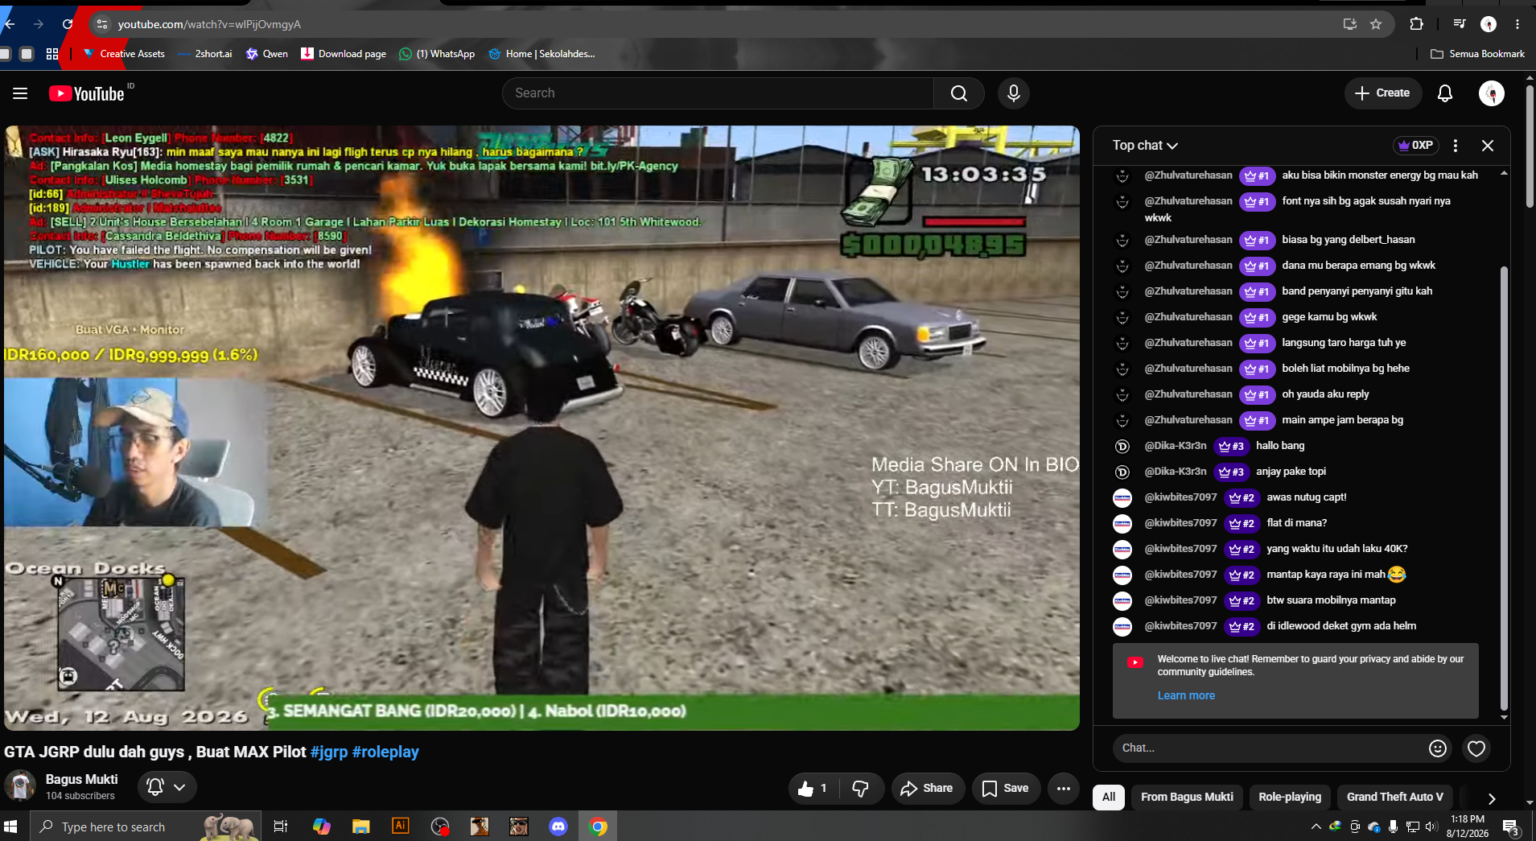Screen dimensions: 1536x841
Task: Open notification preferences bell dropdown
Action: point(167,787)
